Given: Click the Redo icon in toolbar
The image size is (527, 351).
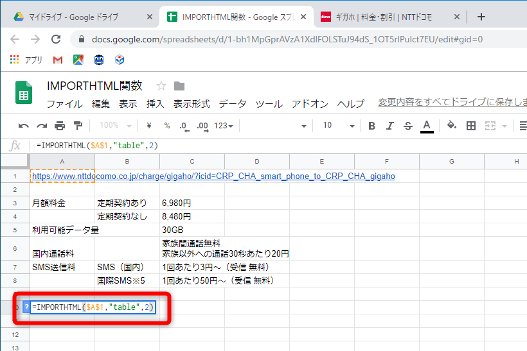Looking at the screenshot, I should click(42, 126).
